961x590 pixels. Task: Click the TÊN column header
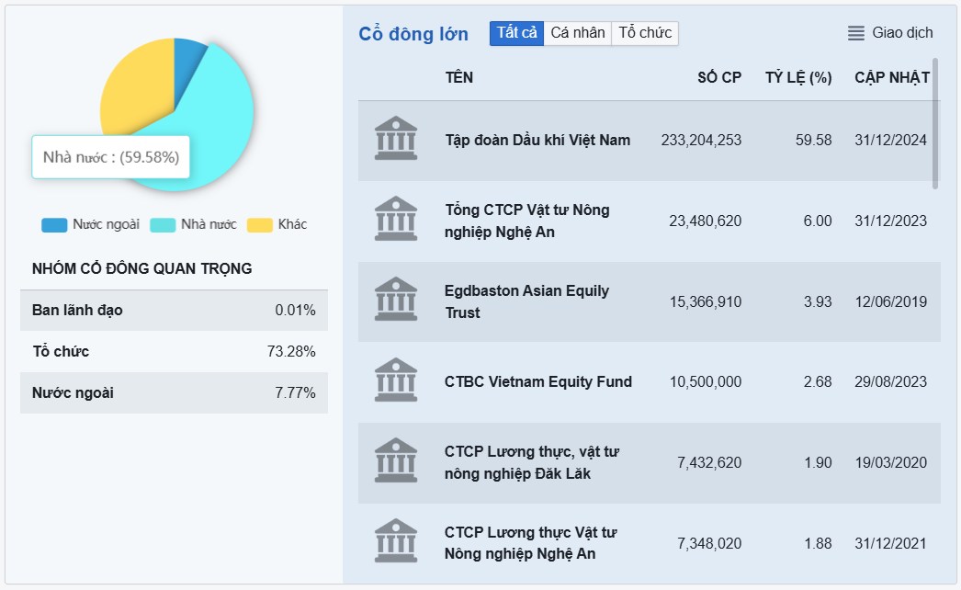459,78
